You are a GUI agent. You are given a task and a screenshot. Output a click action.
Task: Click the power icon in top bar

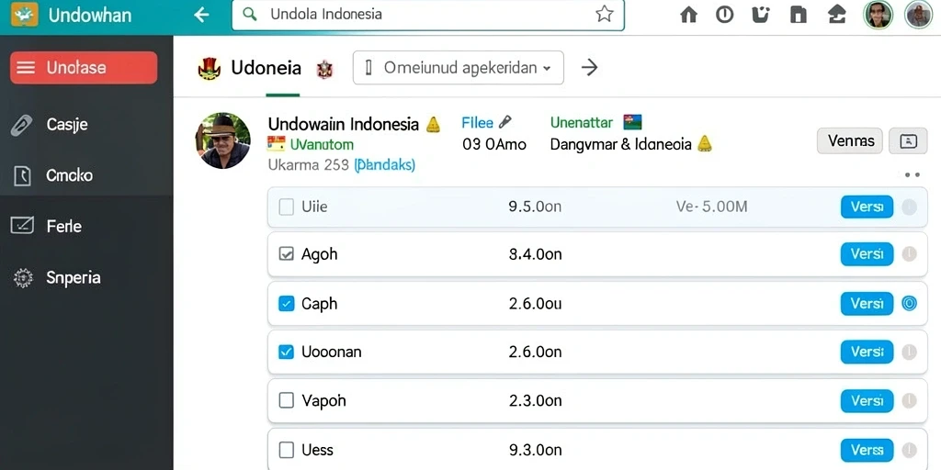[724, 15]
